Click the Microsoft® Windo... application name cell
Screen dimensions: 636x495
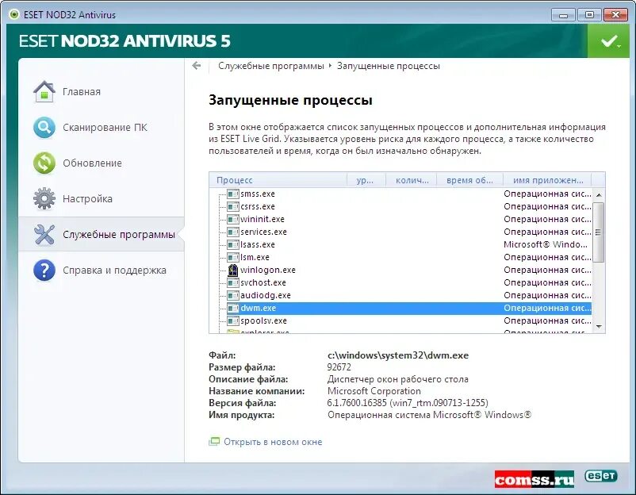pos(546,244)
